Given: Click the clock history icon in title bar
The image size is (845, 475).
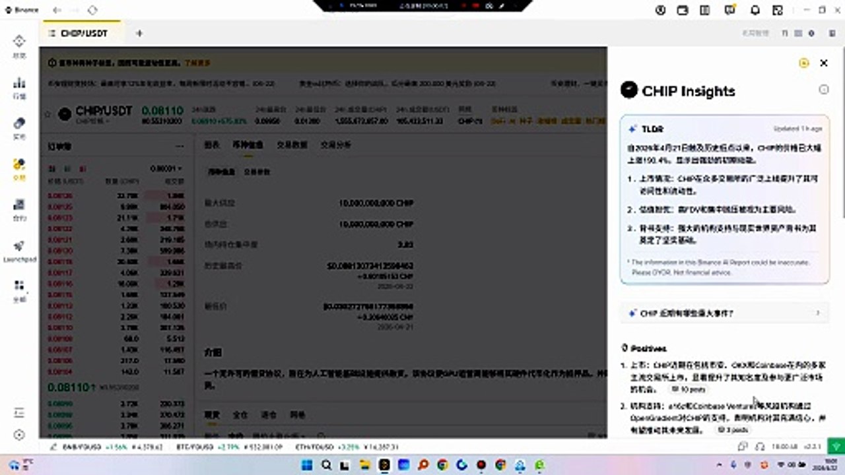Looking at the screenshot, I should coord(660,10).
